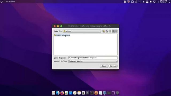This screenshot has height=96, width=171.
Task: Open the running blue screen app in the dock
Action: click(x=104, y=93)
